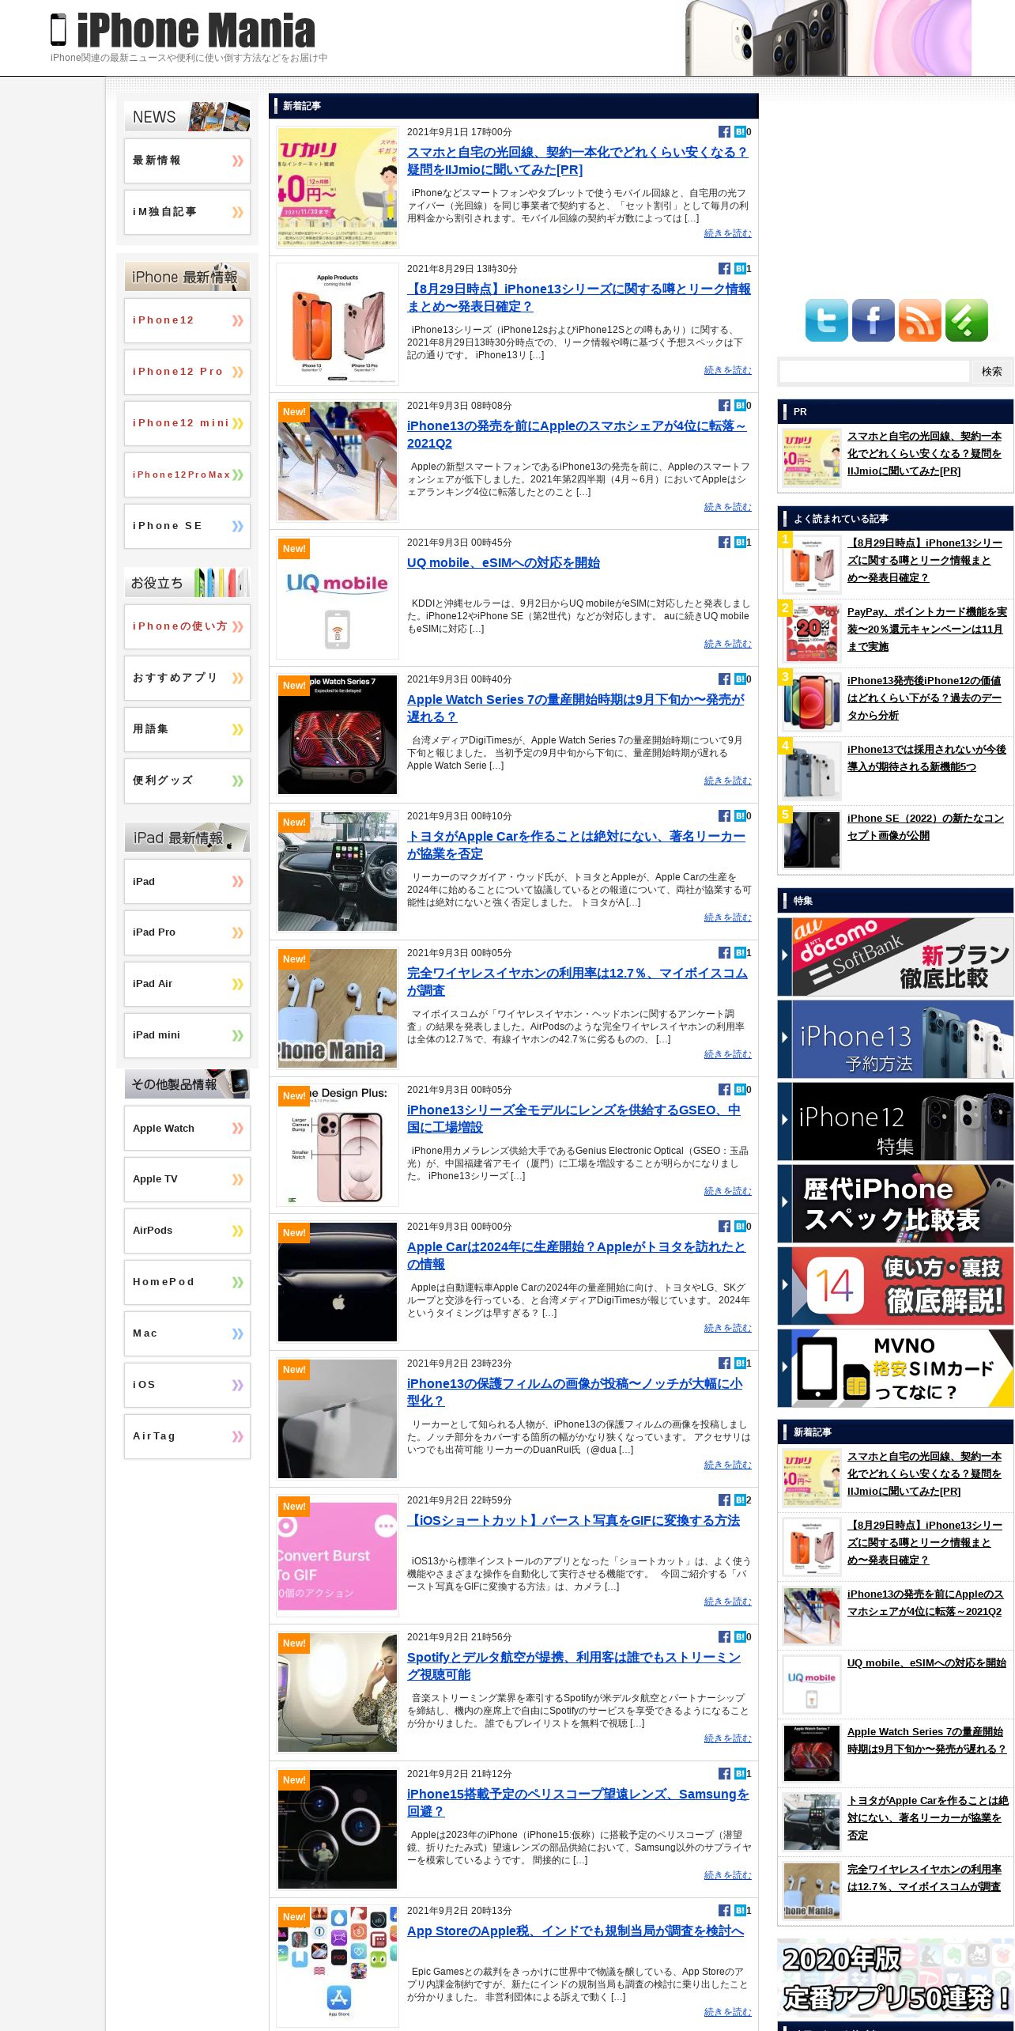This screenshot has height=2031, width=1015.
Task: Open the au docomo SoftBank 新プラン徹底比較 banner
Action: (896, 957)
